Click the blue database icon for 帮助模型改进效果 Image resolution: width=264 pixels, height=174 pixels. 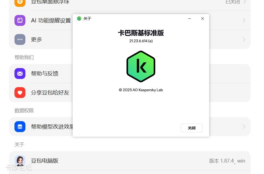(x=20, y=127)
